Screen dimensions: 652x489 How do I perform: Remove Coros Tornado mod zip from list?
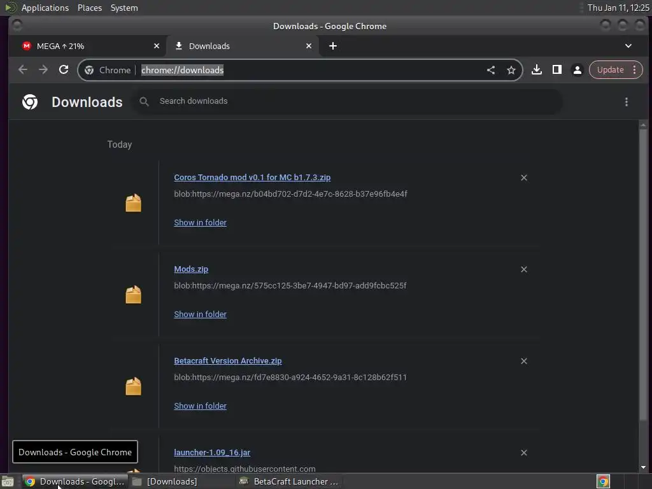[x=524, y=178]
